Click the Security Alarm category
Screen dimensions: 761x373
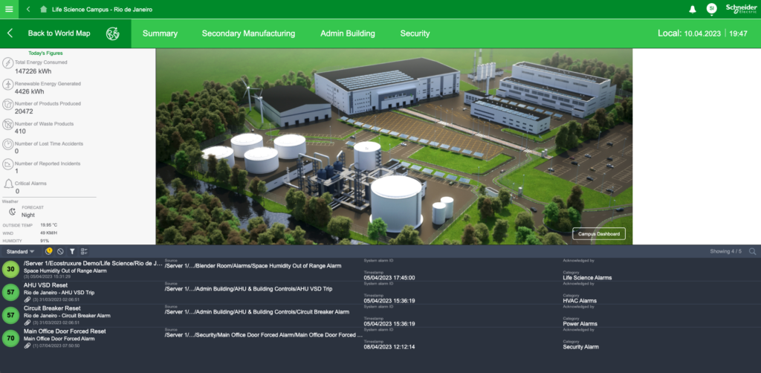pyautogui.click(x=580, y=347)
